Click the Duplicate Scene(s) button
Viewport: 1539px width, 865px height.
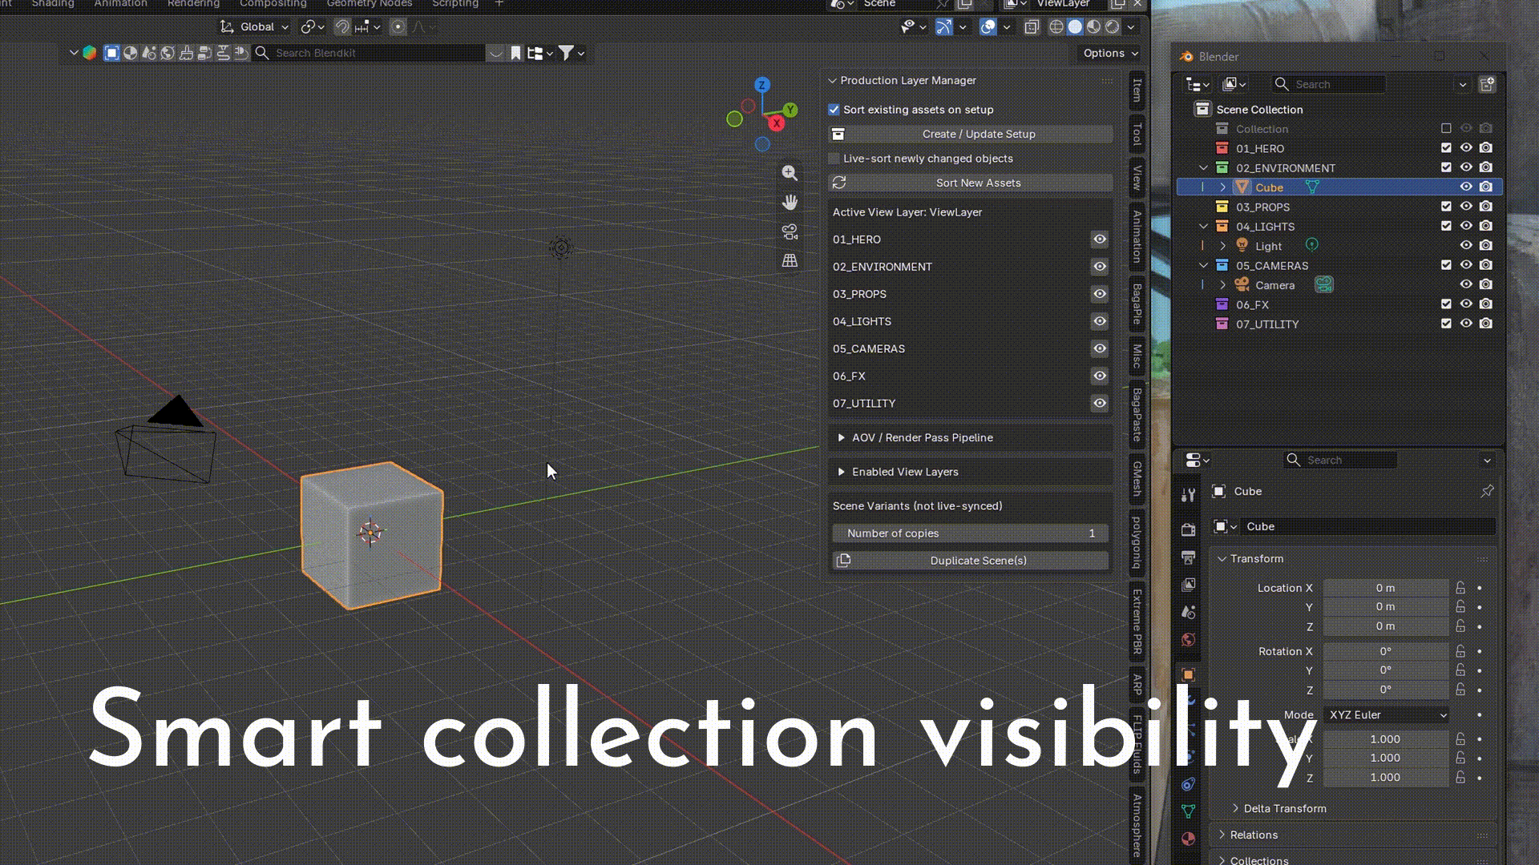click(970, 561)
